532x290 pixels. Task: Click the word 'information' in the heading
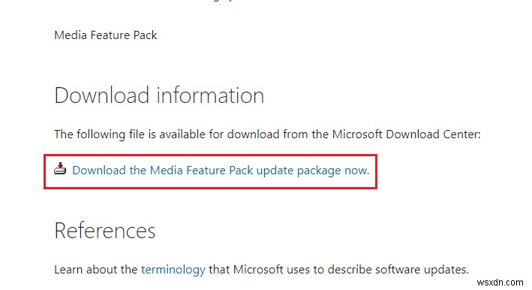210,95
